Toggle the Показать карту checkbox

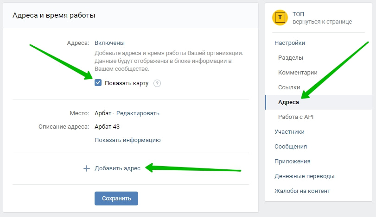pyautogui.click(x=98, y=83)
